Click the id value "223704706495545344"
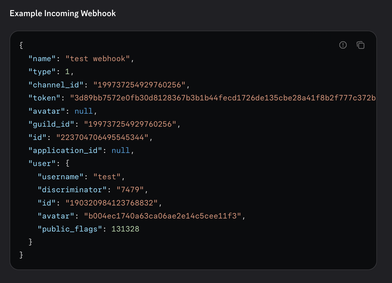Viewport: 392px width, 283px height. [102, 137]
